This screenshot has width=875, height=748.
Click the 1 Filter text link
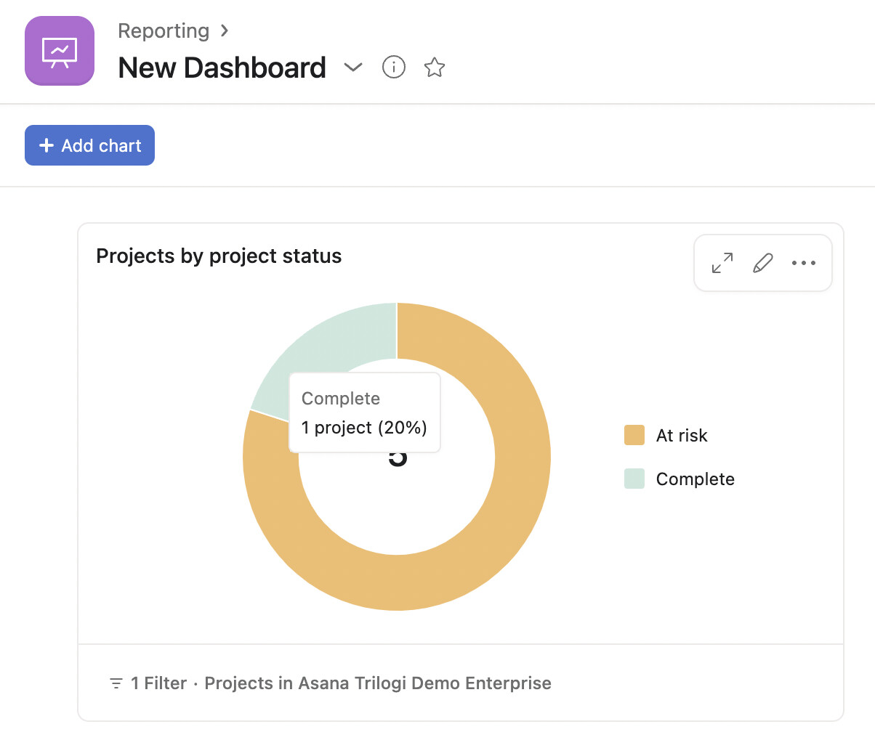coord(158,683)
